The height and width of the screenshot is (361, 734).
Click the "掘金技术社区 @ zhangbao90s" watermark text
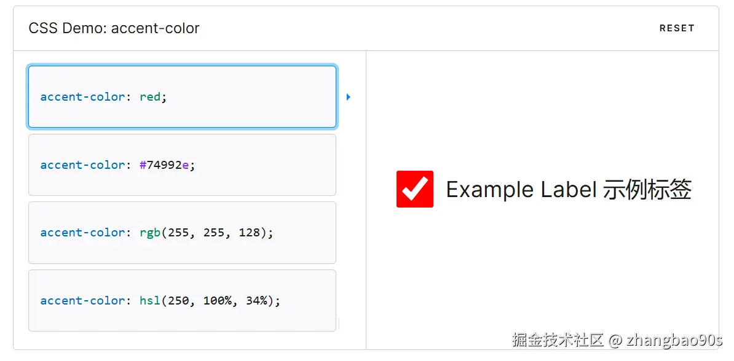click(617, 340)
